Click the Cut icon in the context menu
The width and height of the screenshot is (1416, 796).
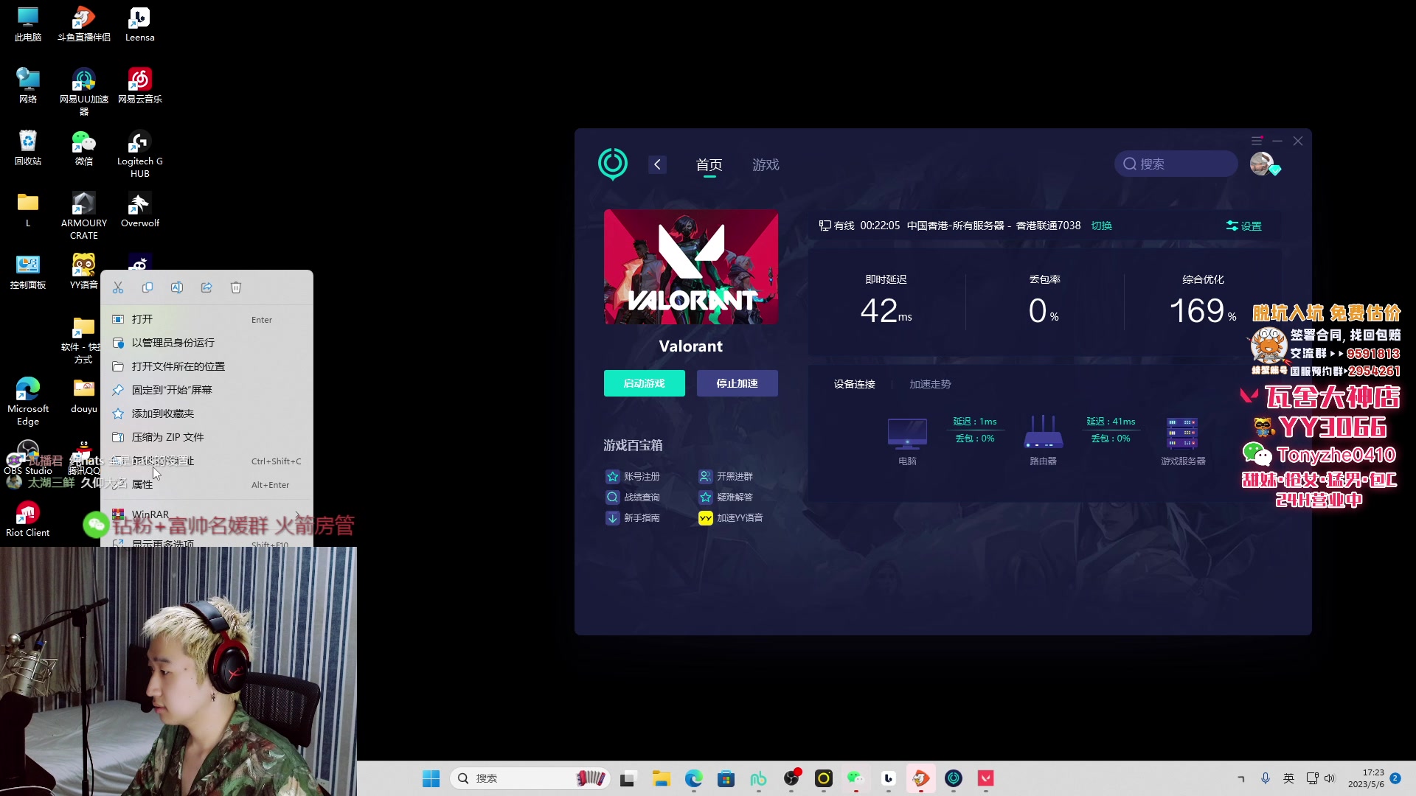(x=118, y=287)
